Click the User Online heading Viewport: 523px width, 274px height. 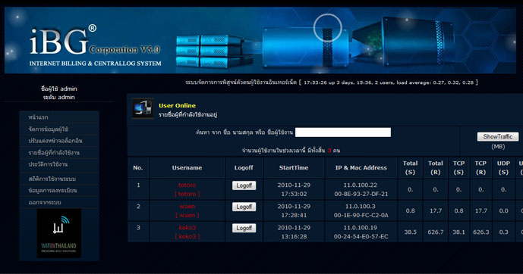(177, 106)
